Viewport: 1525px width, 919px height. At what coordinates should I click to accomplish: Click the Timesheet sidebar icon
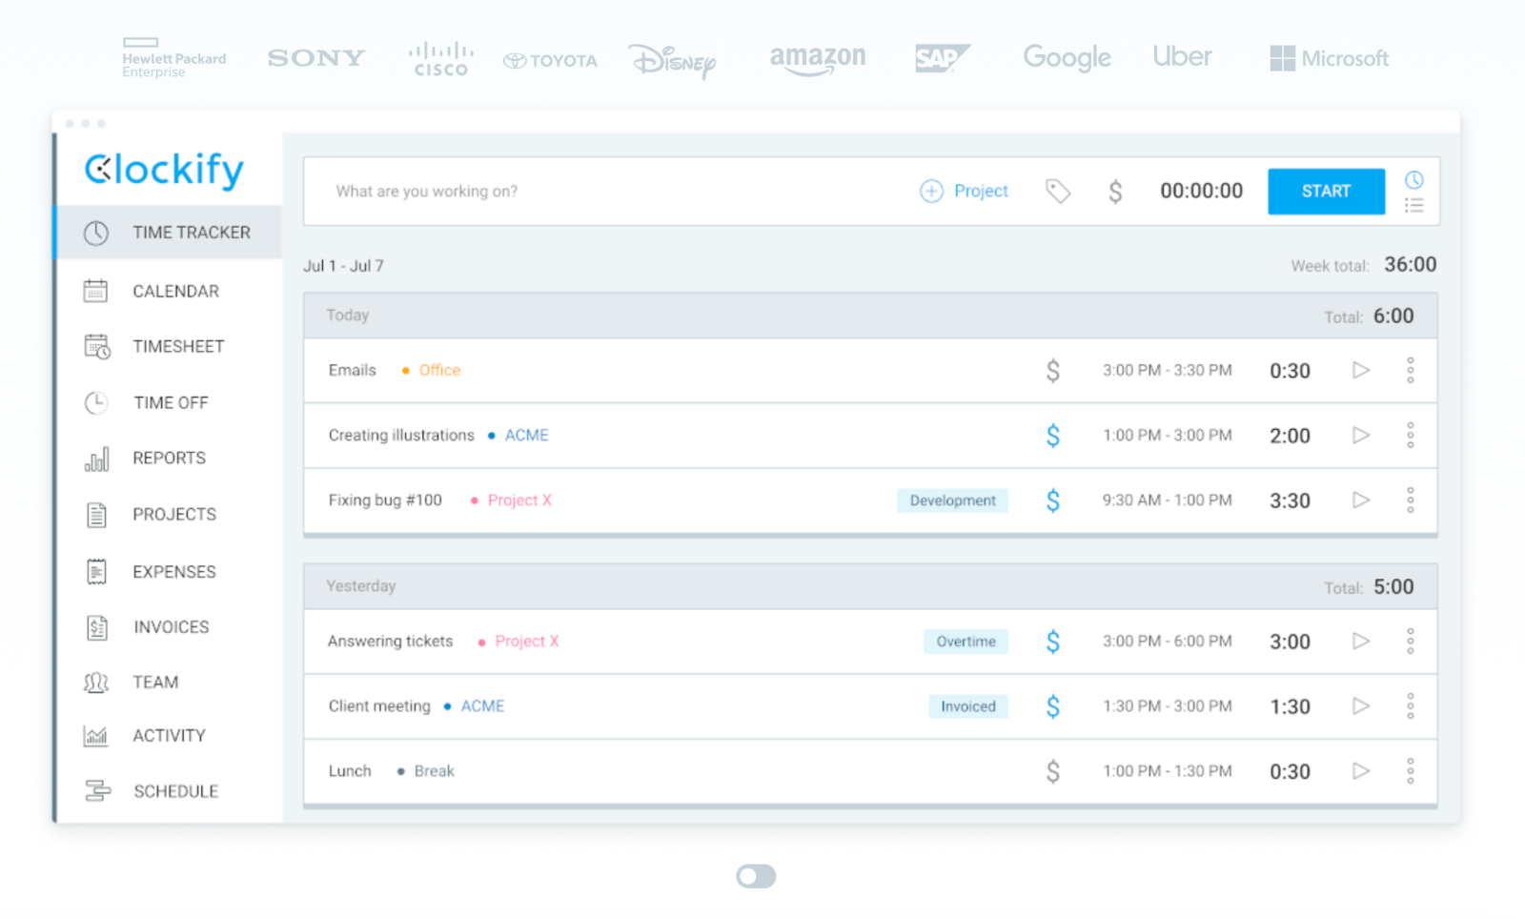pyautogui.click(x=97, y=346)
